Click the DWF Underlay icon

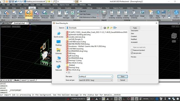tap(126, 14)
